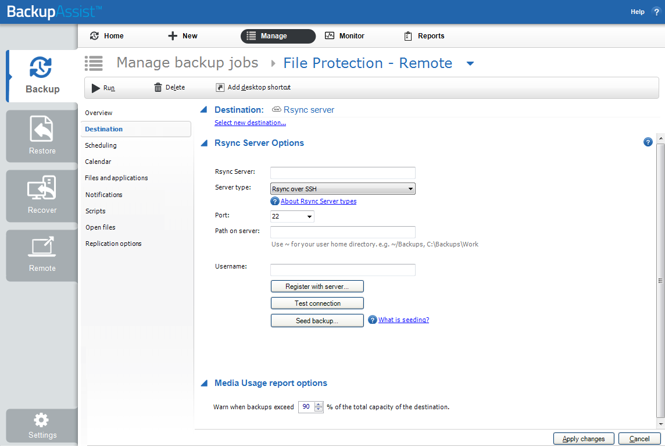Open the Reports tab

[424, 36]
